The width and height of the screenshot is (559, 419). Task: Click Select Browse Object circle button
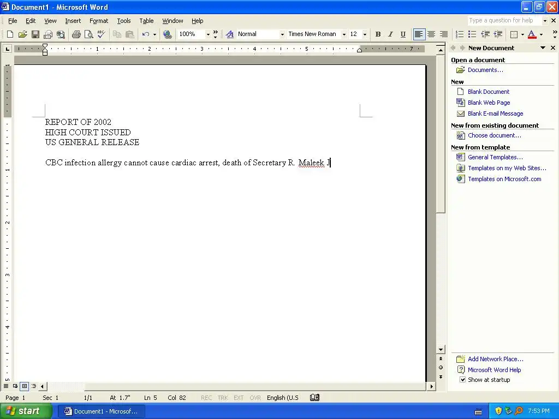[441, 367]
